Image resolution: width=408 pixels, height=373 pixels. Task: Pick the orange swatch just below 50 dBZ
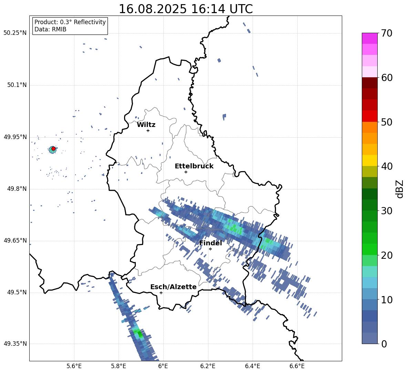369,127
